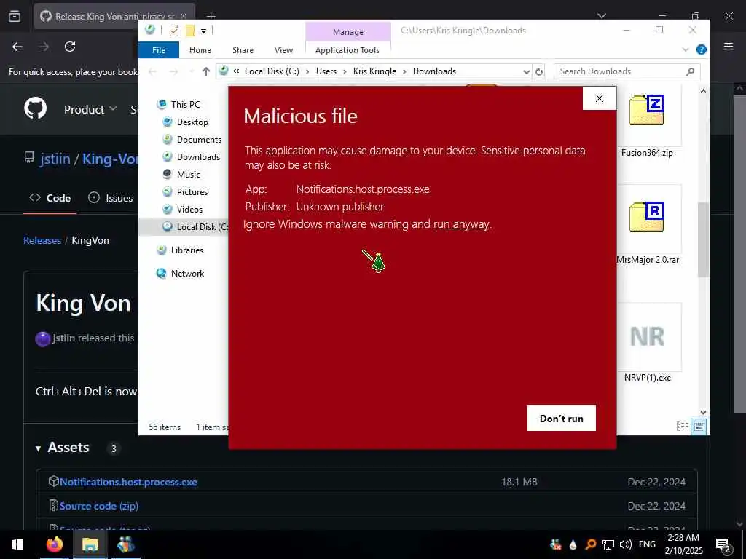Click Kris Kringle in address breadcrumb
This screenshot has height=559, width=746.
click(374, 71)
